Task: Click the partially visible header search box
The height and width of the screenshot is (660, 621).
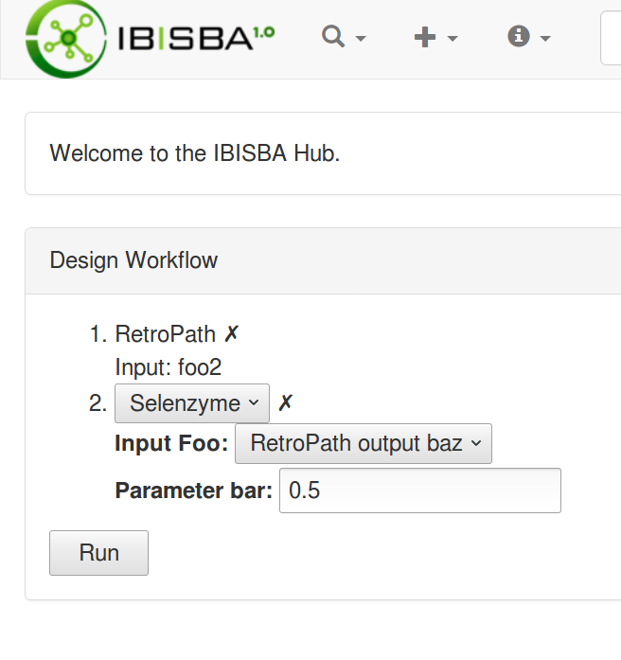Action: [611, 38]
